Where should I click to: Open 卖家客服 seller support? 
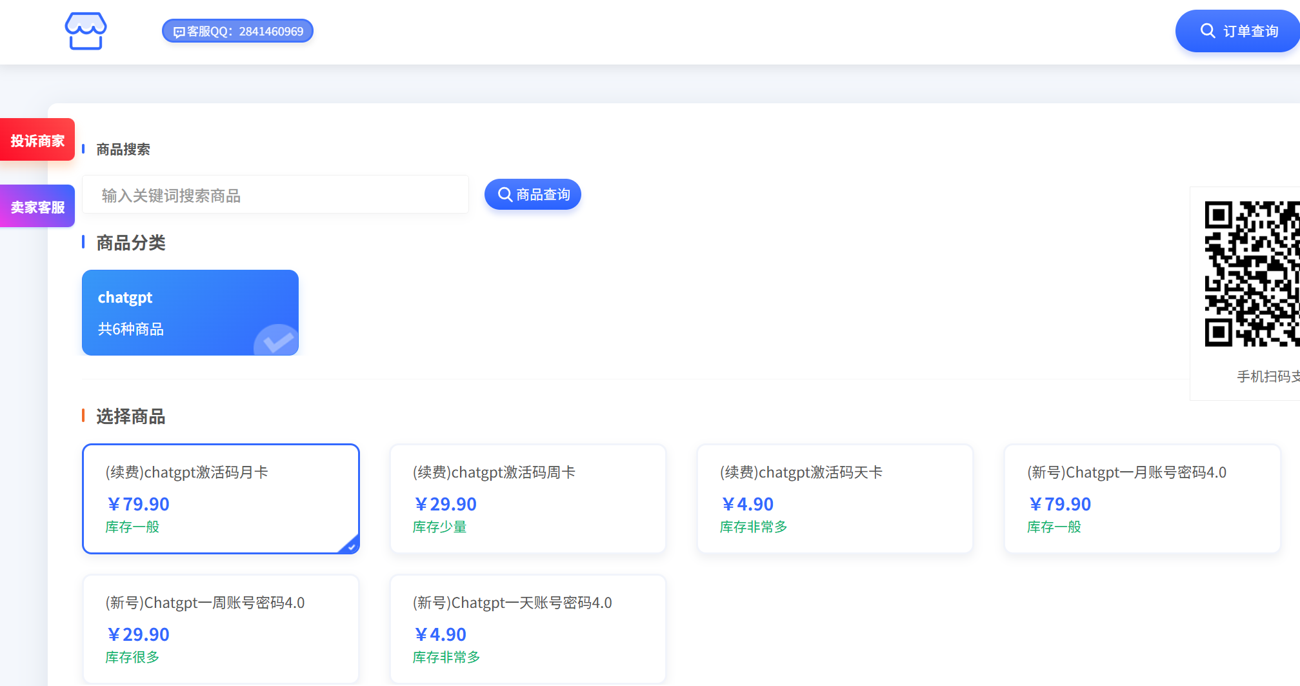(37, 207)
